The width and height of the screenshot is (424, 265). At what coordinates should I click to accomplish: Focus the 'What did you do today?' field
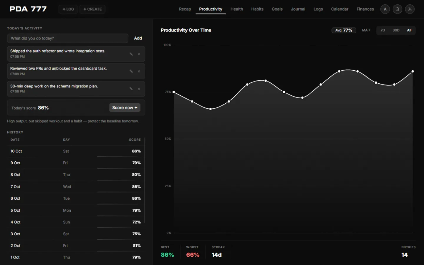pos(68,38)
